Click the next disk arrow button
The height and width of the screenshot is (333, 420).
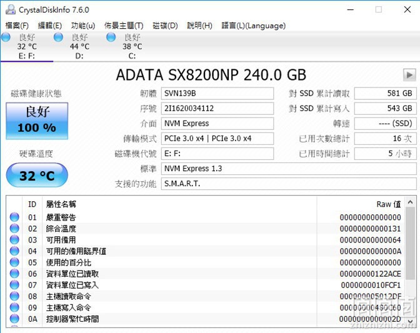click(x=409, y=75)
